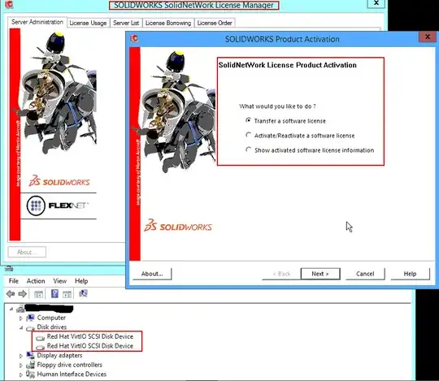439x381 pixels.
Task: Open the Action menu in Device Manager
Action: pyautogui.click(x=36, y=281)
